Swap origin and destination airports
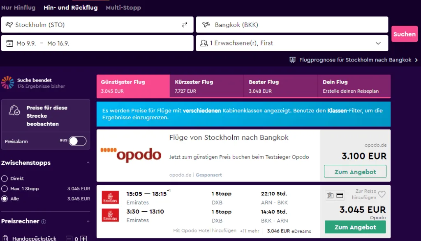Screen dimensions: 421x241 pyautogui.click(x=185, y=25)
